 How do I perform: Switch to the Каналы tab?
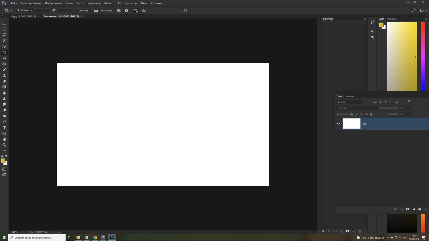point(350,96)
